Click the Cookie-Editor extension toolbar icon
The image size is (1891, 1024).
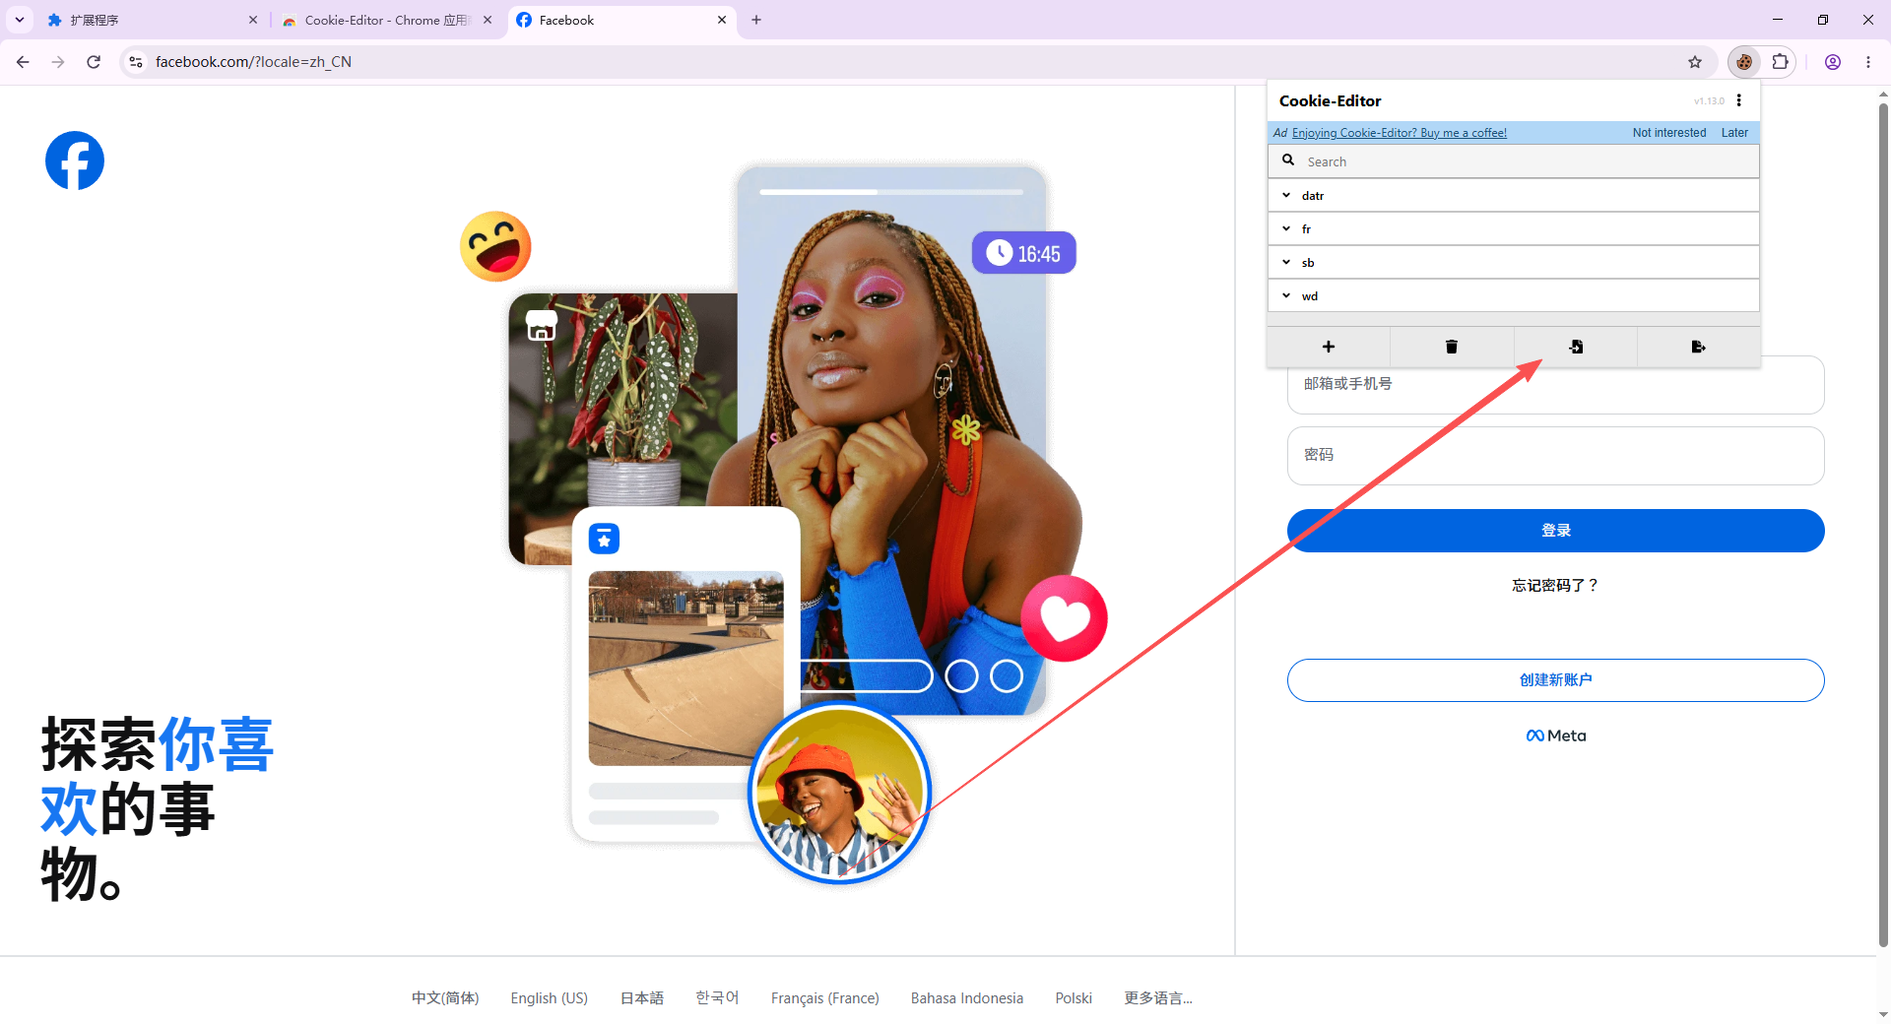click(x=1744, y=62)
